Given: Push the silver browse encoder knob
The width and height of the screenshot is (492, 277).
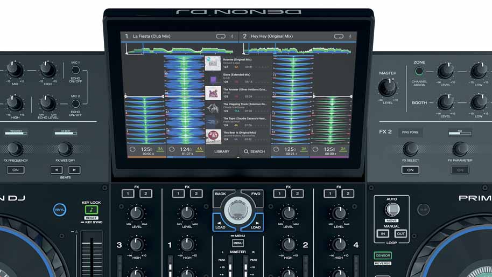Looking at the screenshot, I should coord(238,210).
